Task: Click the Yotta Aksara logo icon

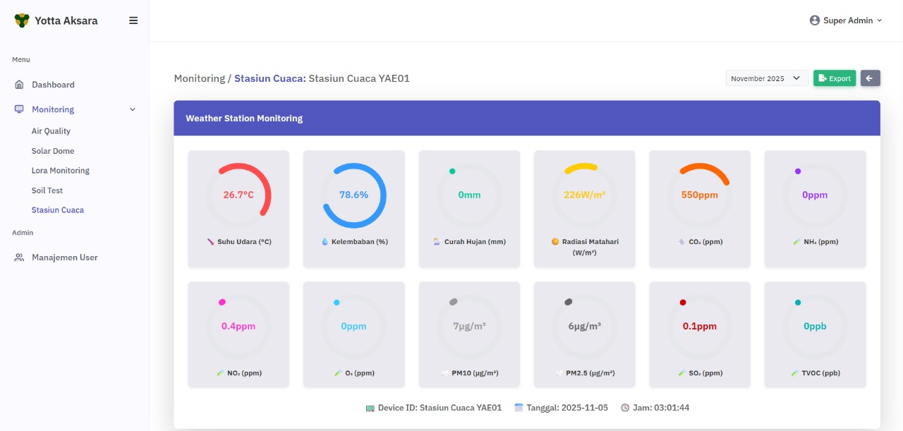Action: [22, 20]
